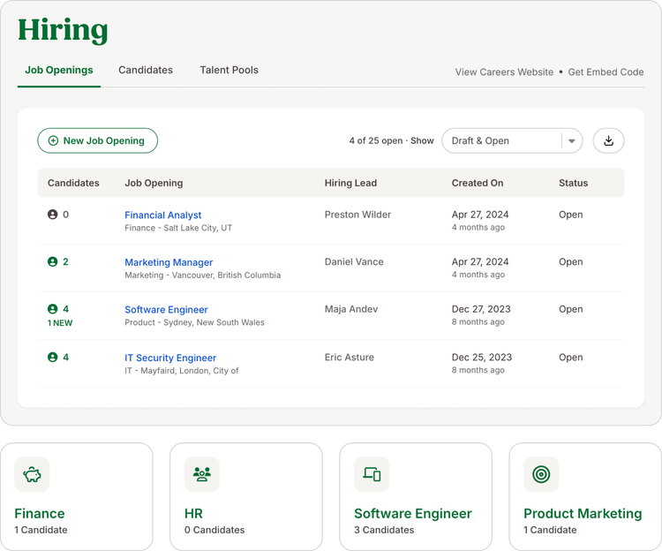Click the Finance piggy bank icon
Image resolution: width=662 pixels, height=551 pixels.
(32, 474)
